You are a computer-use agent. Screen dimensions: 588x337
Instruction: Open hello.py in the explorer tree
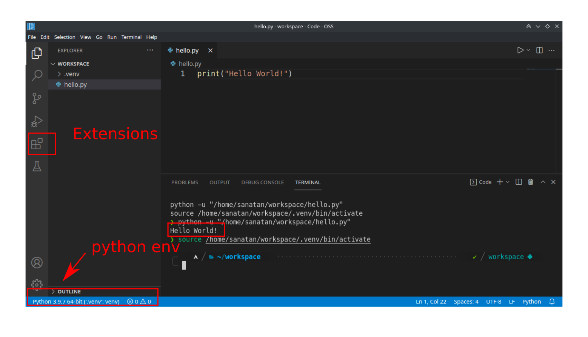coord(105,84)
